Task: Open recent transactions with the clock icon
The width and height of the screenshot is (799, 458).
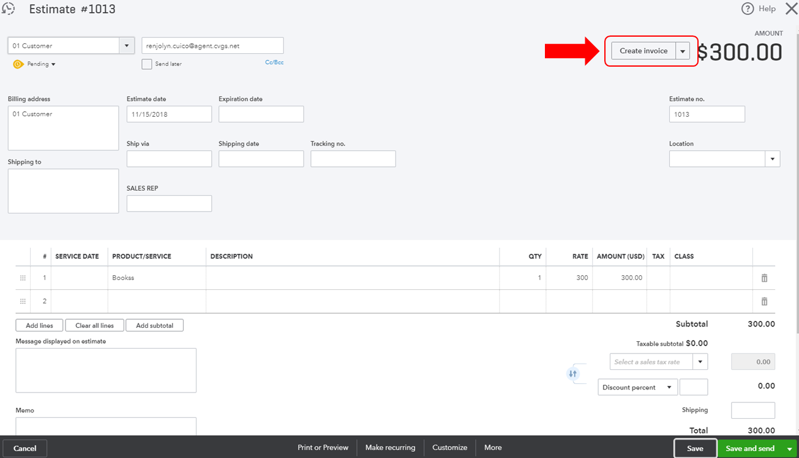Action: click(x=8, y=8)
